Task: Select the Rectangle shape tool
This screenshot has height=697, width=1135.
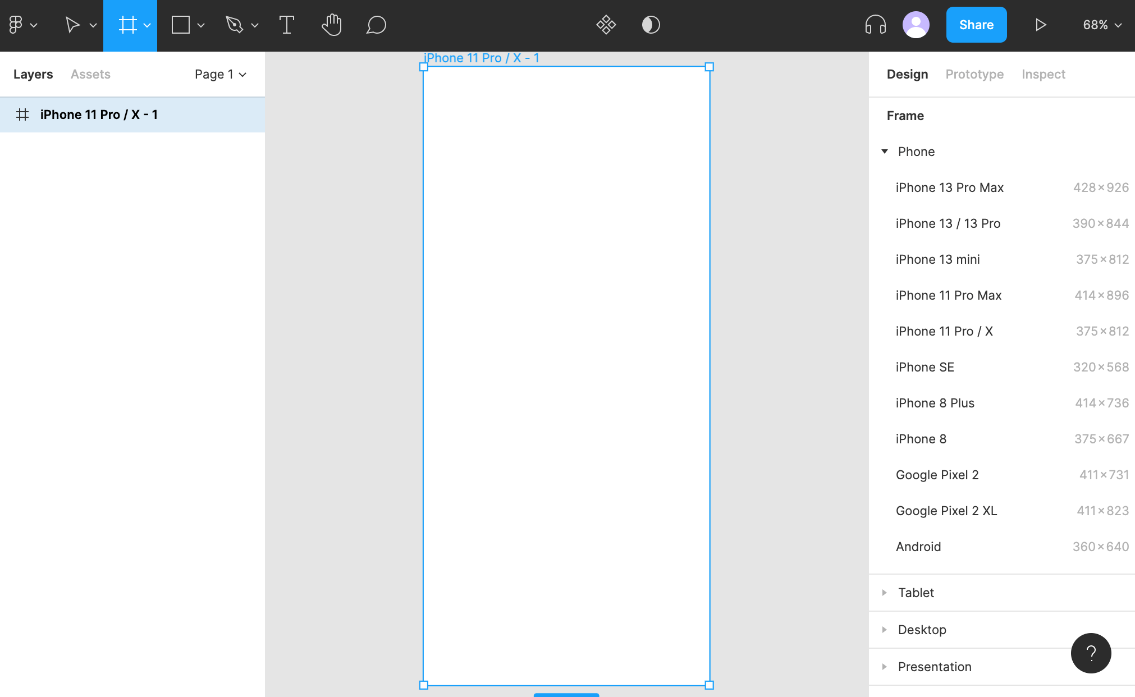Action: point(180,25)
